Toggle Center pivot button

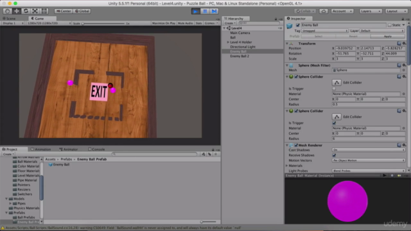point(63,12)
